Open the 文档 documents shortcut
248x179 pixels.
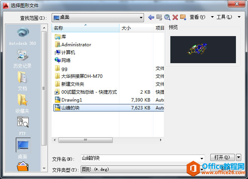tap(23, 81)
